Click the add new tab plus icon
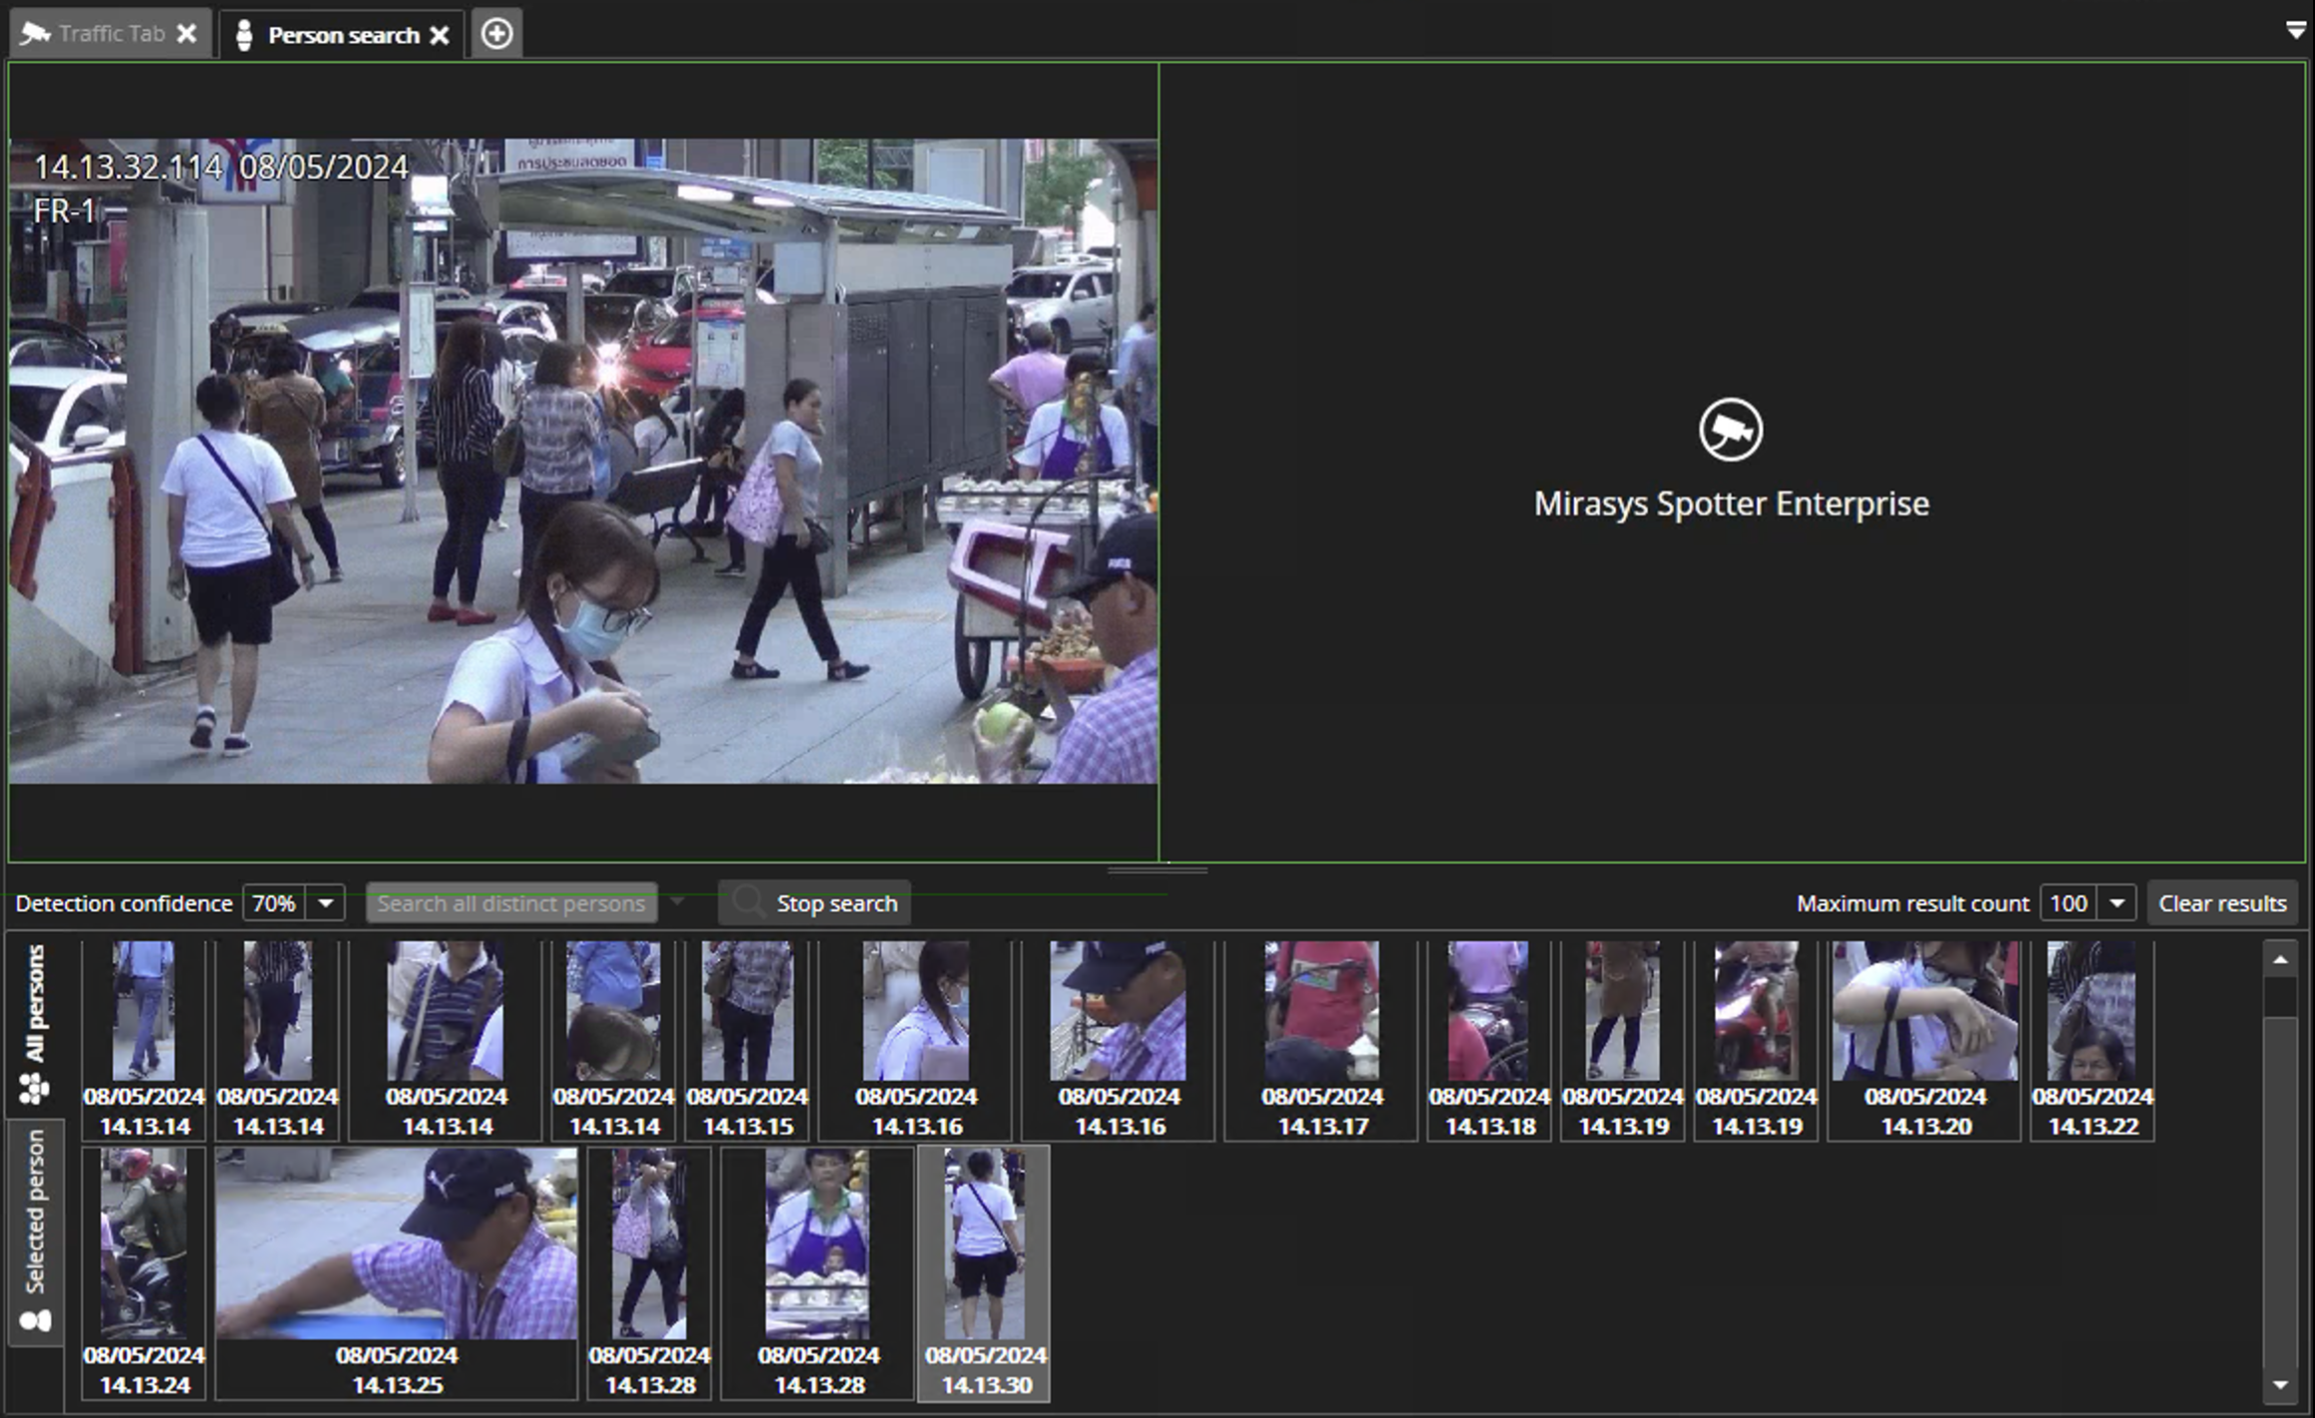The height and width of the screenshot is (1418, 2315). point(496,34)
